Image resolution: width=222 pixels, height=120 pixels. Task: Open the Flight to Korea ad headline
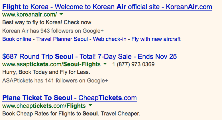point(107,7)
